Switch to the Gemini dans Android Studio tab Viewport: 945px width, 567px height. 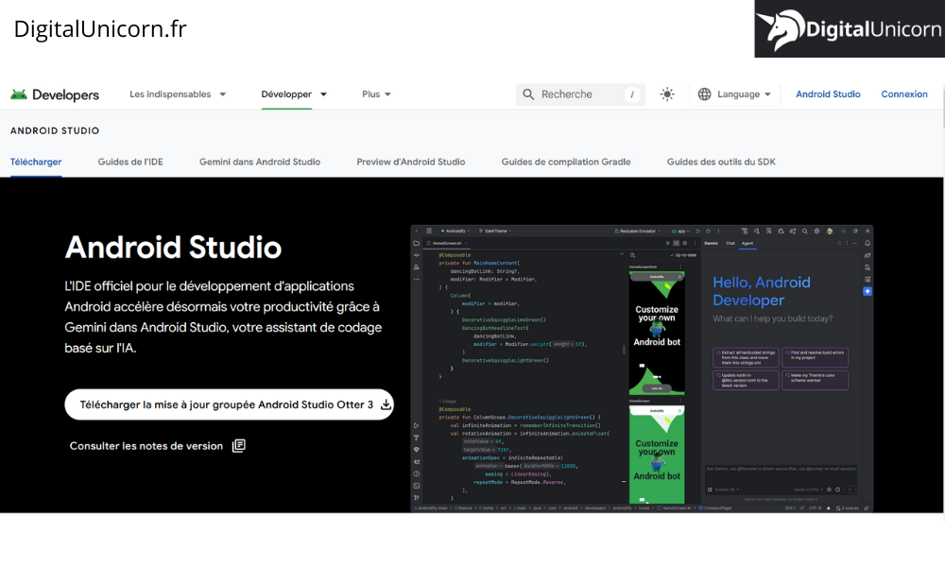[x=260, y=162]
